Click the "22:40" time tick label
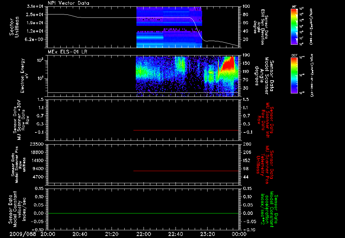This screenshot has height=238, width=345. (176, 234)
